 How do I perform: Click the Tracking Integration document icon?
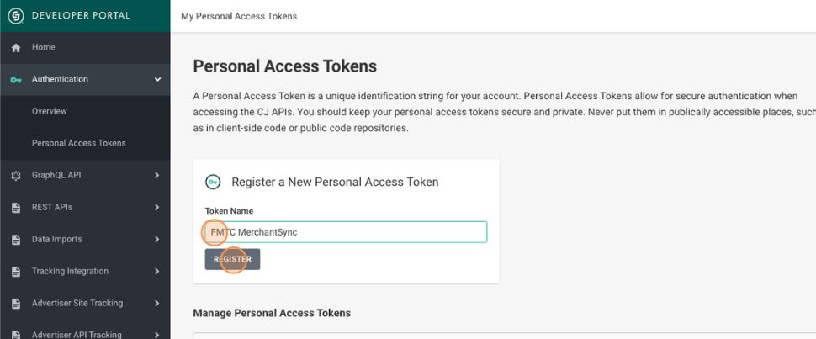[15, 272]
